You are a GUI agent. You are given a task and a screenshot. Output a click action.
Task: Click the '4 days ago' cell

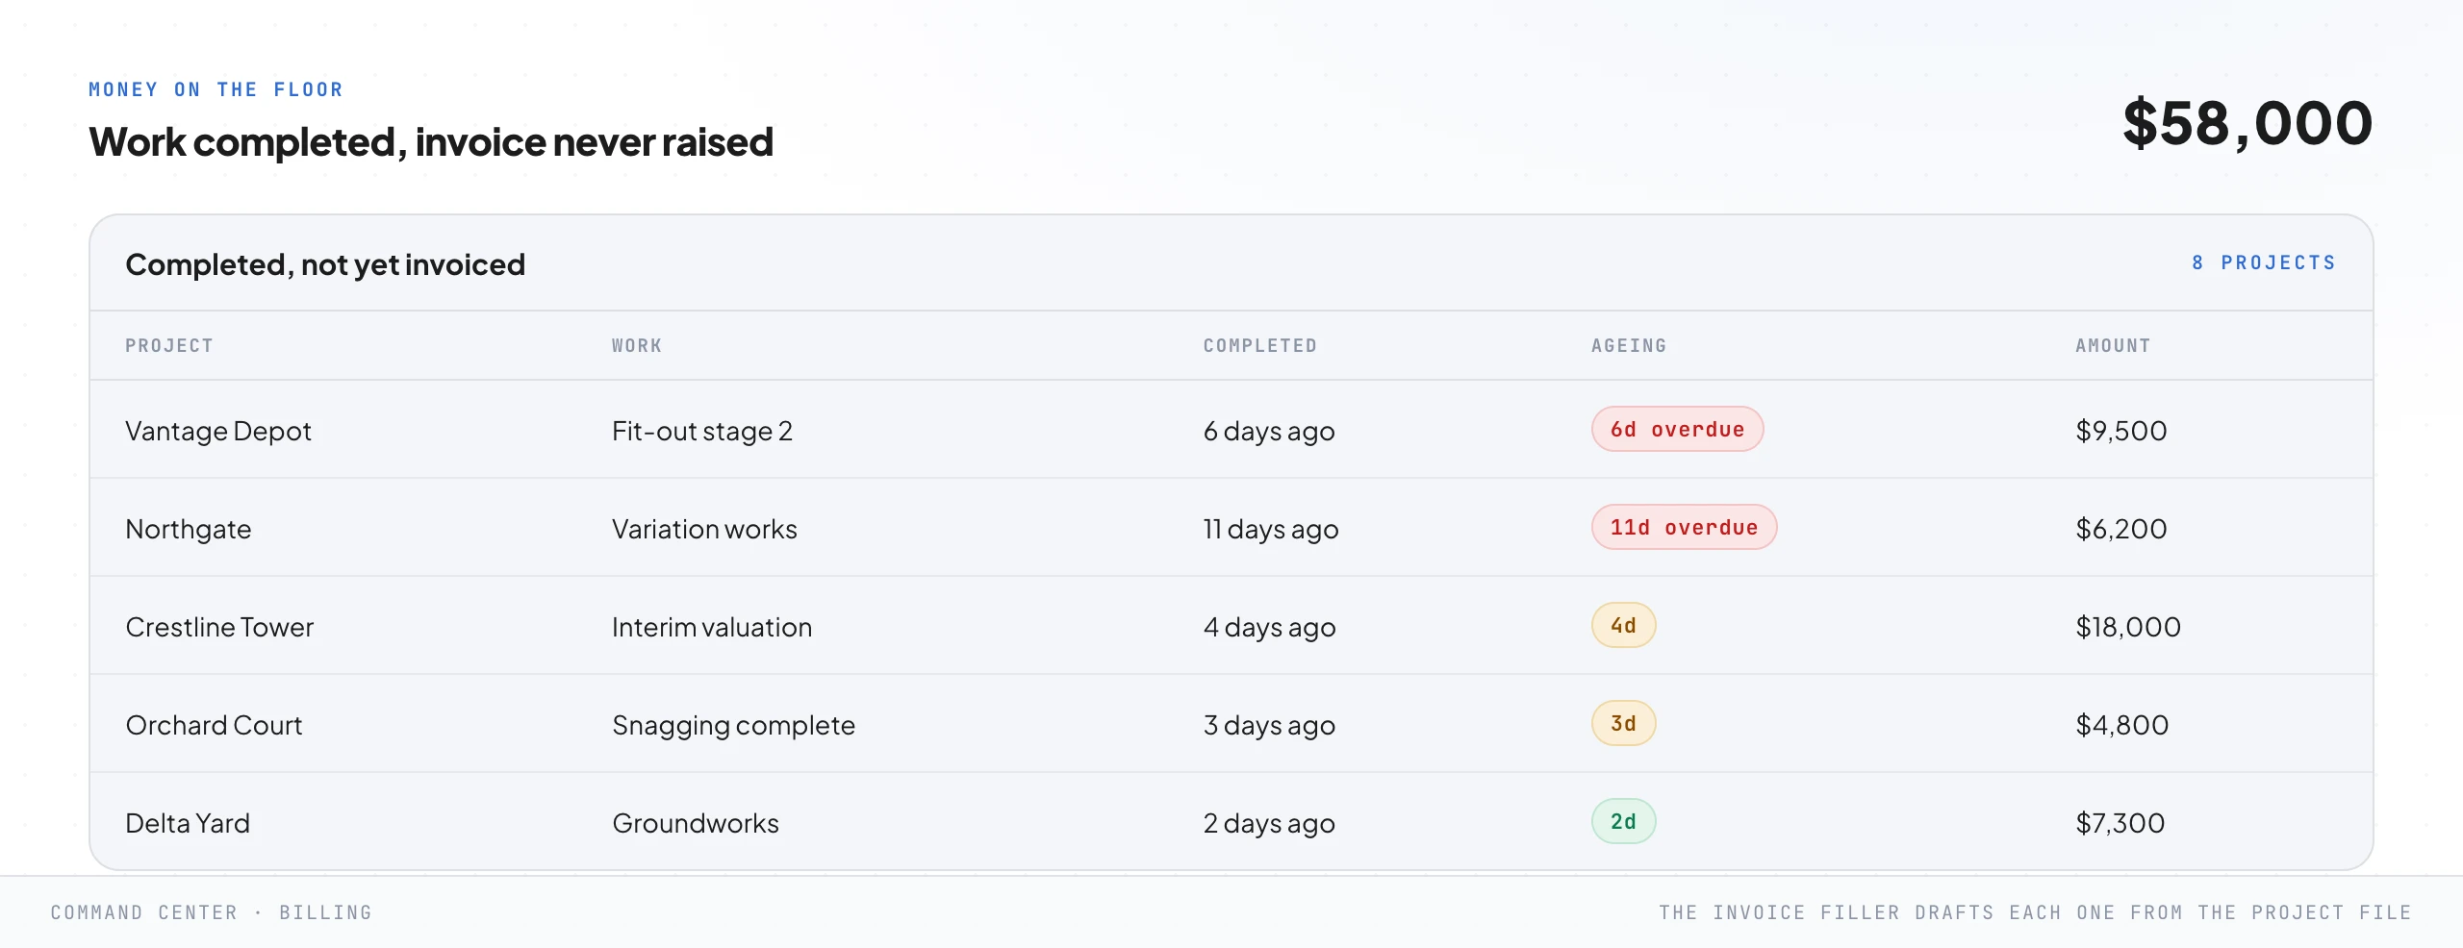(x=1269, y=627)
